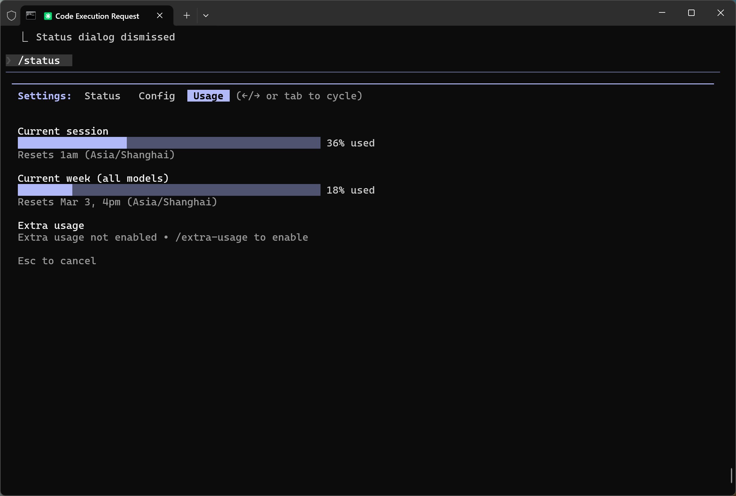Click the green asterisk tab icon
This screenshot has width=736, height=496.
(x=48, y=16)
